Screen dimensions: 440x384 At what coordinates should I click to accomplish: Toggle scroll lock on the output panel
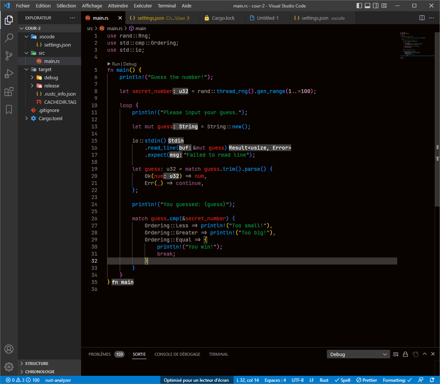tap(405, 354)
